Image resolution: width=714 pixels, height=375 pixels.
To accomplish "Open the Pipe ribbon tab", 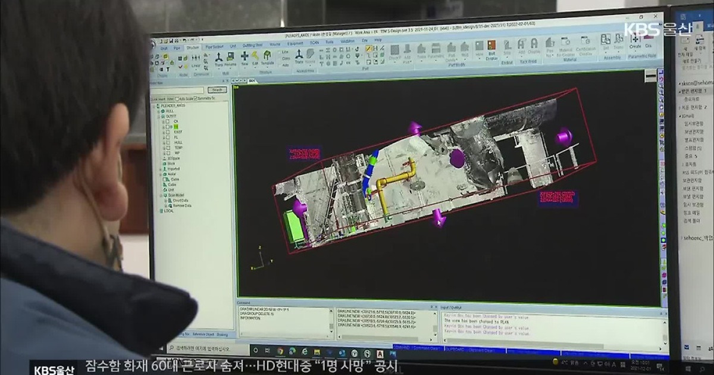I will [177, 48].
